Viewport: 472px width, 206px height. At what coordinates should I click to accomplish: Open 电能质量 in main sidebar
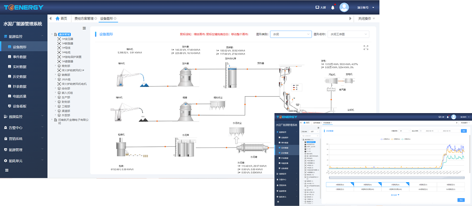click(x=23, y=96)
